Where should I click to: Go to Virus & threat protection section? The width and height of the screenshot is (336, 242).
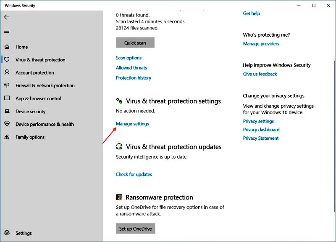[x=40, y=60]
